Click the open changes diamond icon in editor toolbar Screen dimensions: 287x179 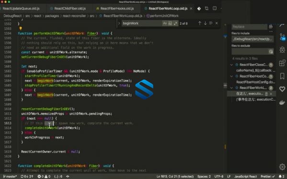click(x=199, y=9)
